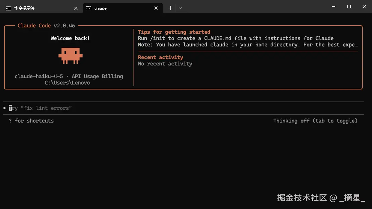This screenshot has width=372, height=209.
Task: Click the "? for shortcuts" hint
Action: pyautogui.click(x=31, y=121)
